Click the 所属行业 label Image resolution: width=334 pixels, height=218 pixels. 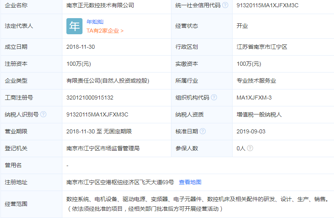tap(187, 81)
